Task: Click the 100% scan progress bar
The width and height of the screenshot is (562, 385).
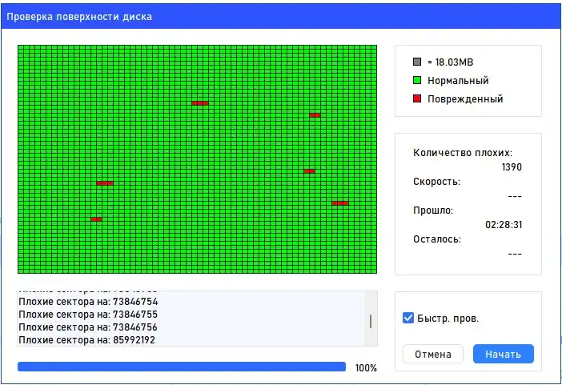Action: coord(182,367)
